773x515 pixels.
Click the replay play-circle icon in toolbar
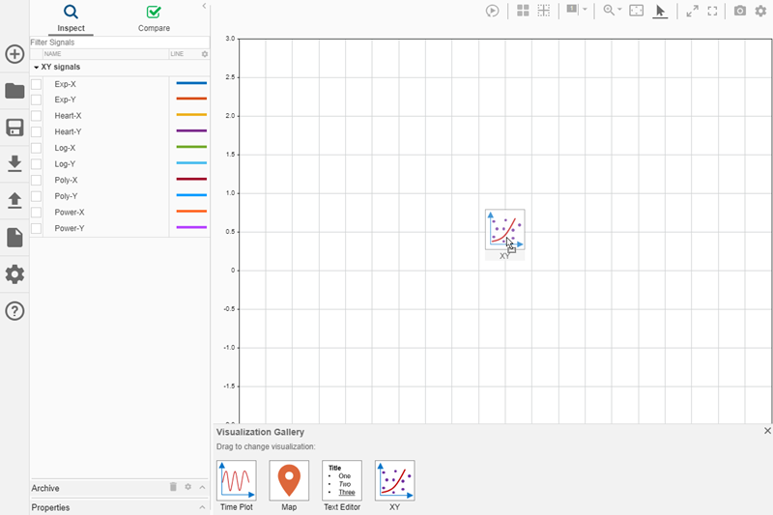(492, 11)
